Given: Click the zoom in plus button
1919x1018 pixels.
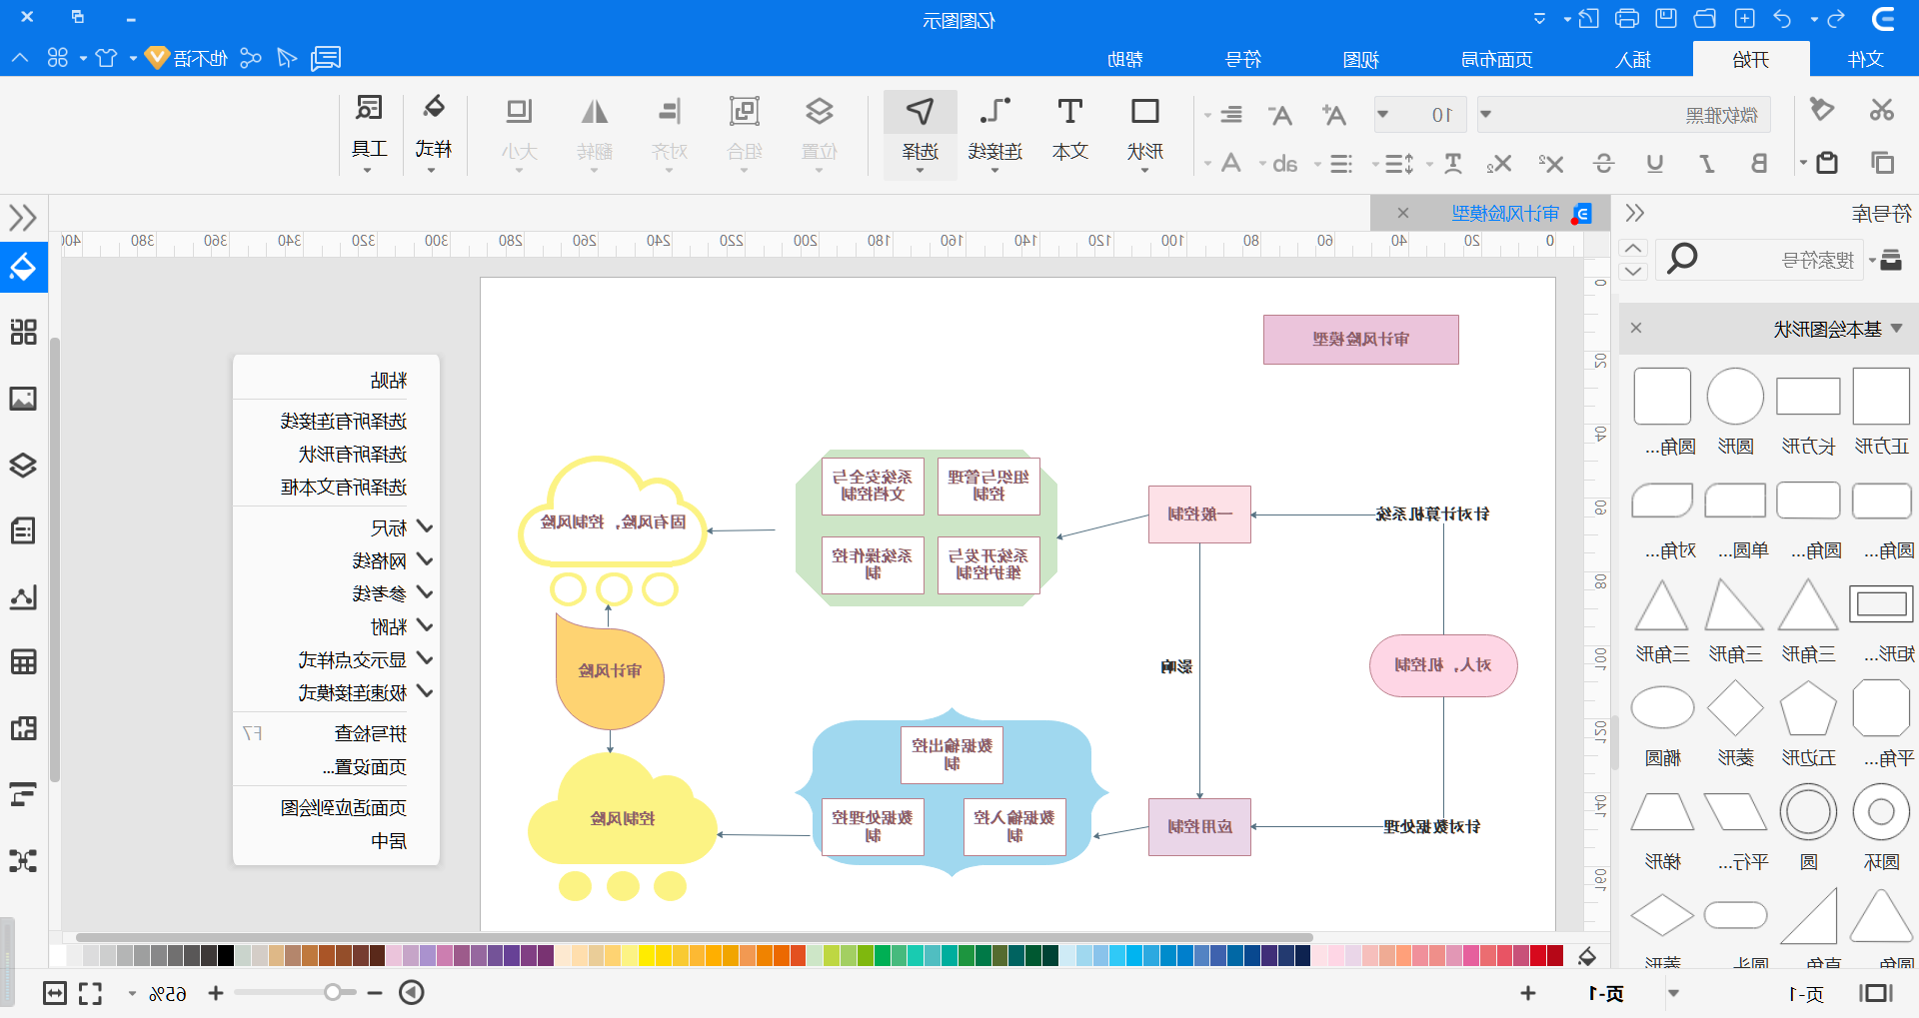Looking at the screenshot, I should [x=216, y=993].
